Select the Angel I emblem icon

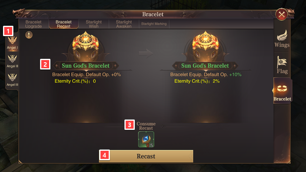tap(12, 41)
